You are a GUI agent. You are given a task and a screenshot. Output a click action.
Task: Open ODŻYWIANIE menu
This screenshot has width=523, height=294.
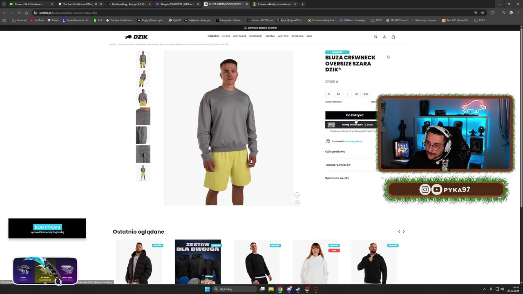[x=239, y=36]
